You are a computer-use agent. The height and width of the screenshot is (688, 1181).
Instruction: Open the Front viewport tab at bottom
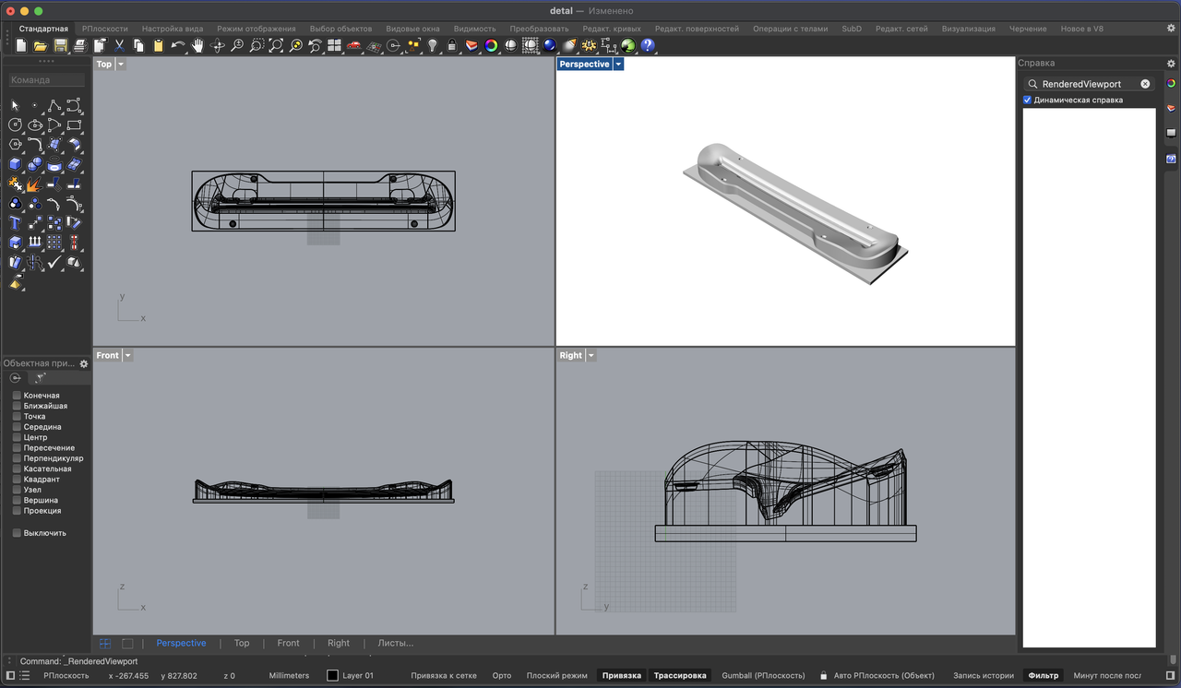click(288, 643)
